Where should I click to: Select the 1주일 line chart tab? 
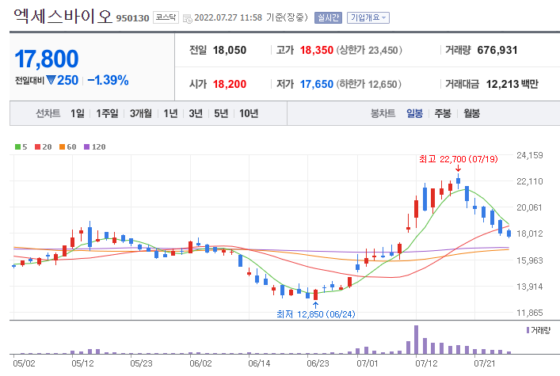(107, 113)
